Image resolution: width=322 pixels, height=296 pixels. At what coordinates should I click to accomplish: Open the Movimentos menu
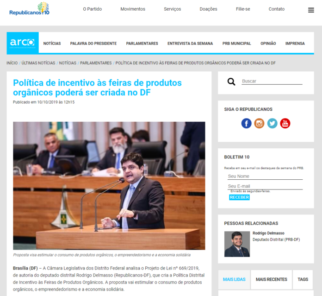133,9
